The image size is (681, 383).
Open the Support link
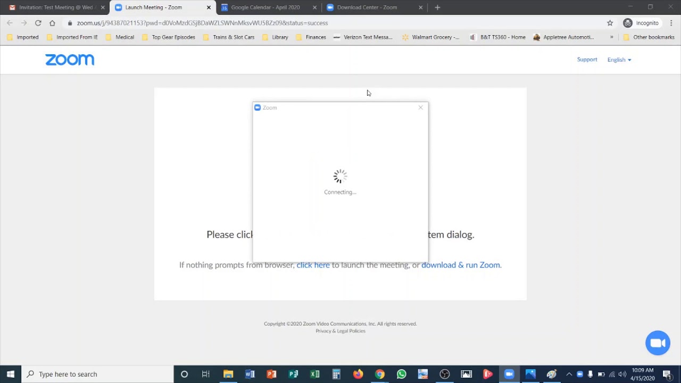coord(587,60)
